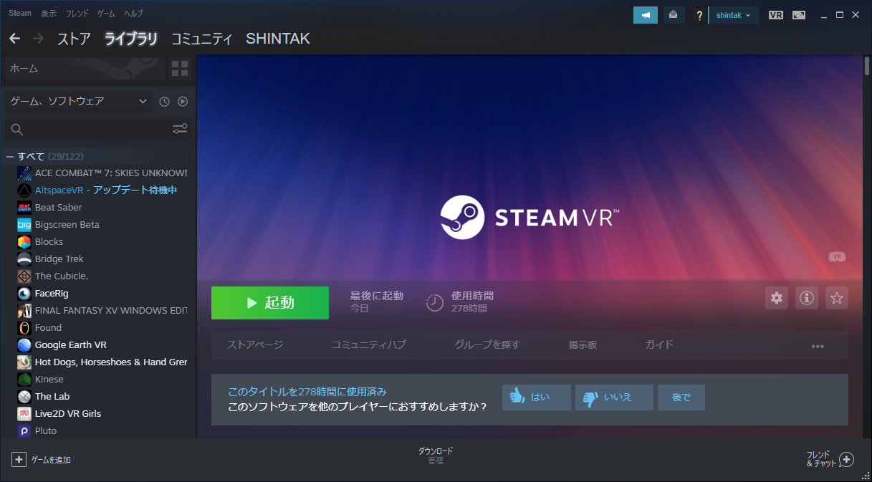Click the thumbs-up はい button

[537, 397]
